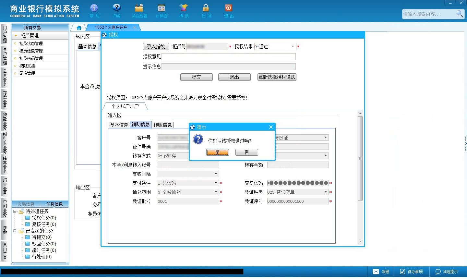This screenshot has height=279, width=467.
Task: Open the 帮助 help icon
Action: click(x=94, y=11)
